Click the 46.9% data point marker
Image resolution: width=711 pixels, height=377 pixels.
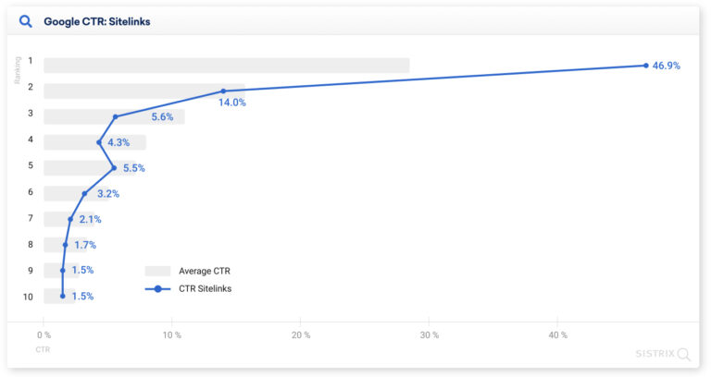point(645,65)
